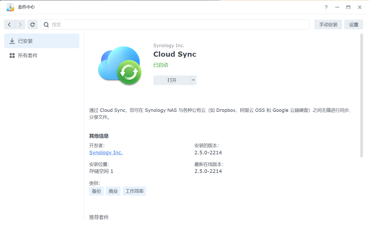The width and height of the screenshot is (369, 226).
Task: Click latest version 2.5.0-2214 under 最新在线版本
Action: (208, 171)
